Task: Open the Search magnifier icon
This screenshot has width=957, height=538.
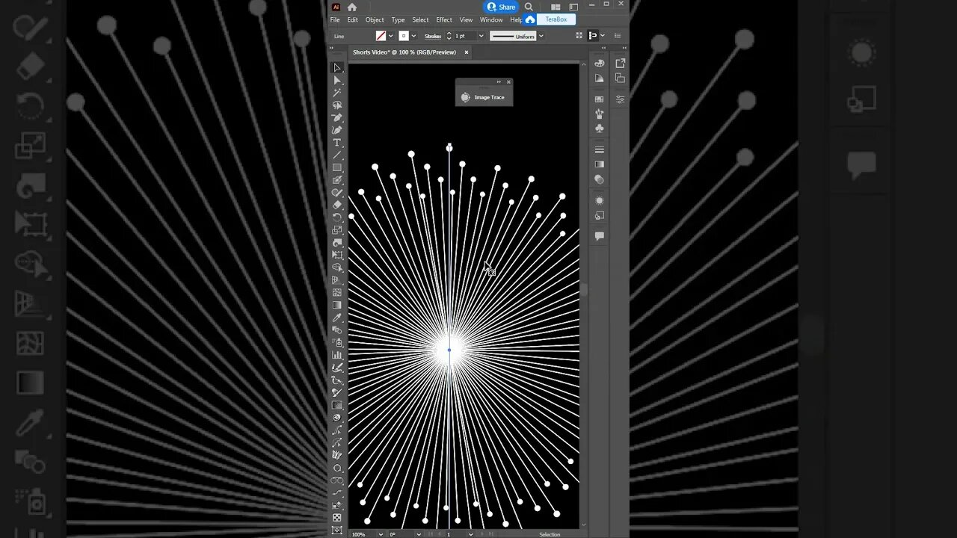Action: coord(529,7)
